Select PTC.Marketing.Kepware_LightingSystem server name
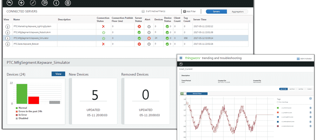 click(x=32, y=26)
